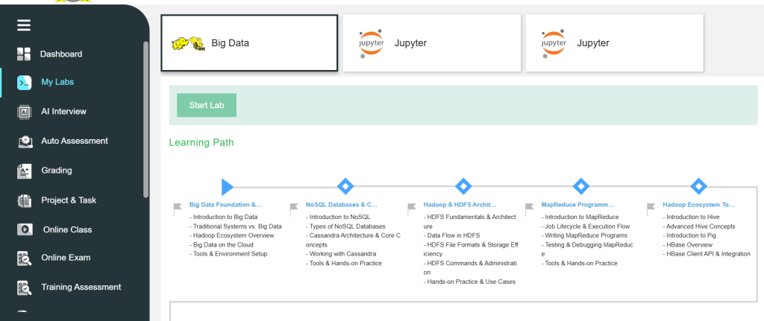764x321 pixels.
Task: Click the Project & Task icon
Action: [24, 200]
